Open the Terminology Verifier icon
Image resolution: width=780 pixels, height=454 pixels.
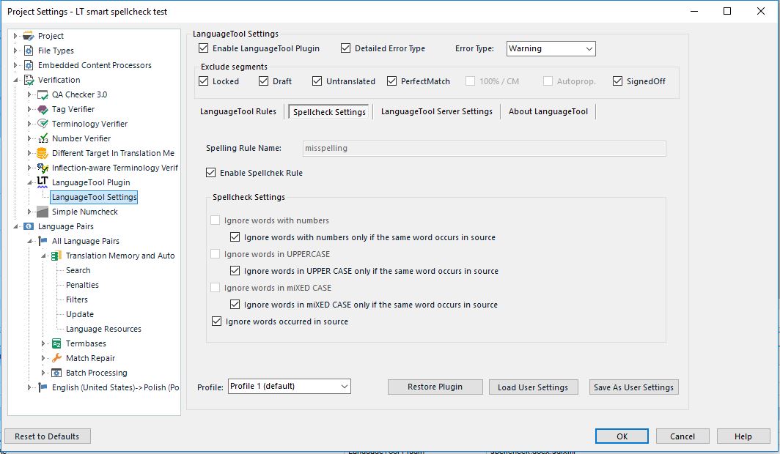[43, 124]
